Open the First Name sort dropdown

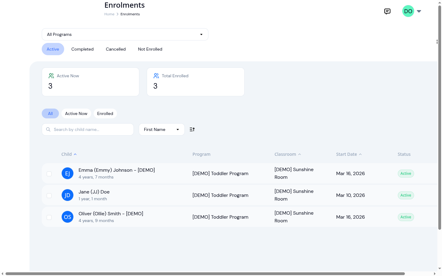(162, 129)
